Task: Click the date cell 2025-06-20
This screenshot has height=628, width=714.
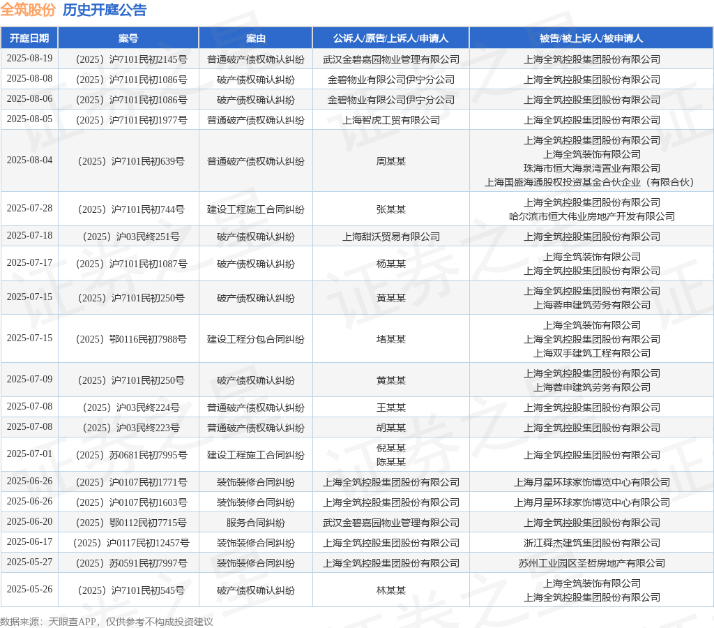Action: click(x=29, y=522)
